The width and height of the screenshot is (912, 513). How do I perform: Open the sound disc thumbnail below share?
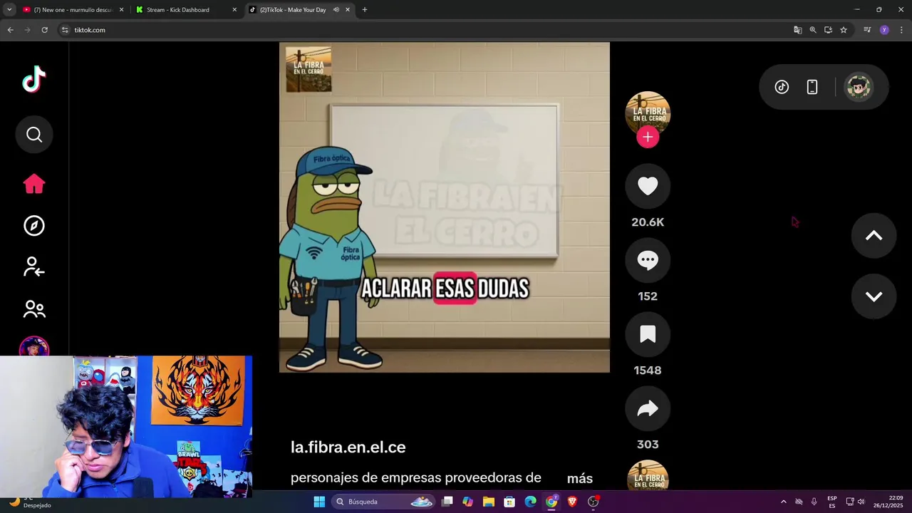coord(648,475)
